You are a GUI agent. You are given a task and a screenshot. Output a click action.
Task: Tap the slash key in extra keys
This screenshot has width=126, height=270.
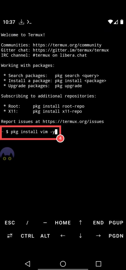[27, 223]
